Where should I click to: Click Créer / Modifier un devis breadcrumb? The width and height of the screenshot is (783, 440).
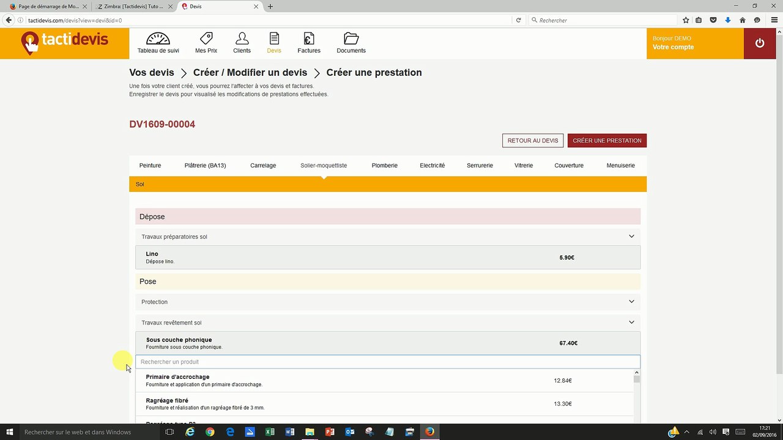pyautogui.click(x=250, y=72)
